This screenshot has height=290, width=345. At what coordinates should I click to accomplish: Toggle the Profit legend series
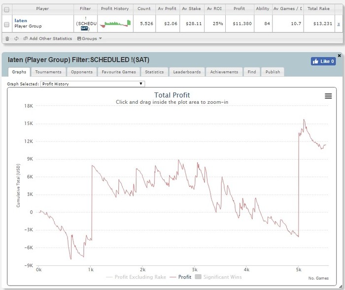[x=181, y=277]
